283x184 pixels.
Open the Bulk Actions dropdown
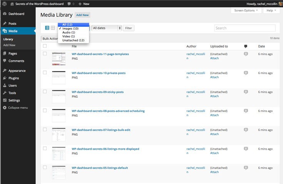point(50,38)
